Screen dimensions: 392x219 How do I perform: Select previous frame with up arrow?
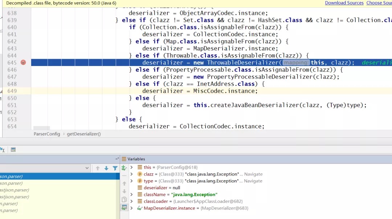coord(98,168)
